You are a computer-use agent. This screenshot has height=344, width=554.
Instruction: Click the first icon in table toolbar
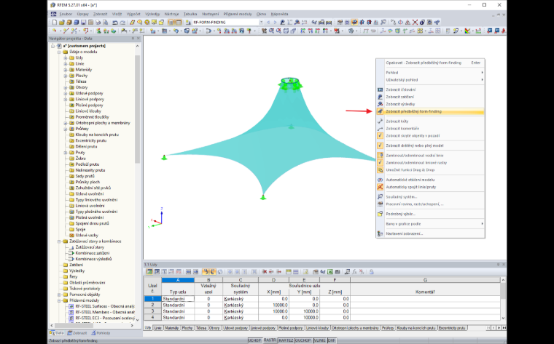pos(149,272)
